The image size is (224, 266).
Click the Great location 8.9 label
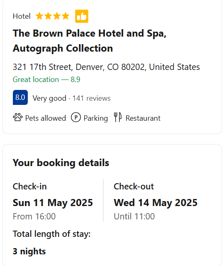click(46, 80)
